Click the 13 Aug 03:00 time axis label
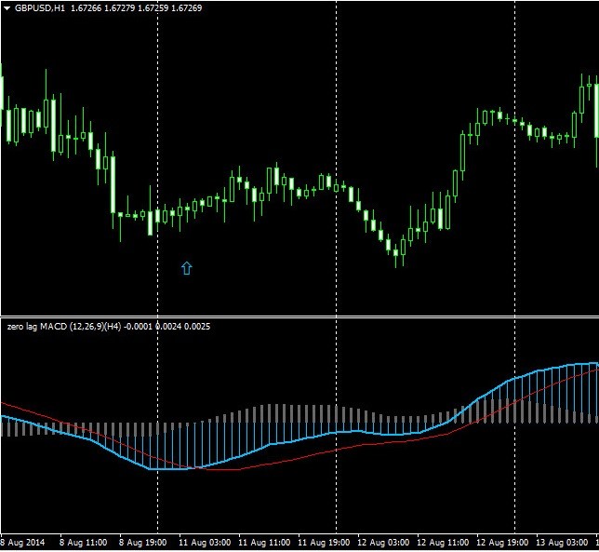 [562, 543]
